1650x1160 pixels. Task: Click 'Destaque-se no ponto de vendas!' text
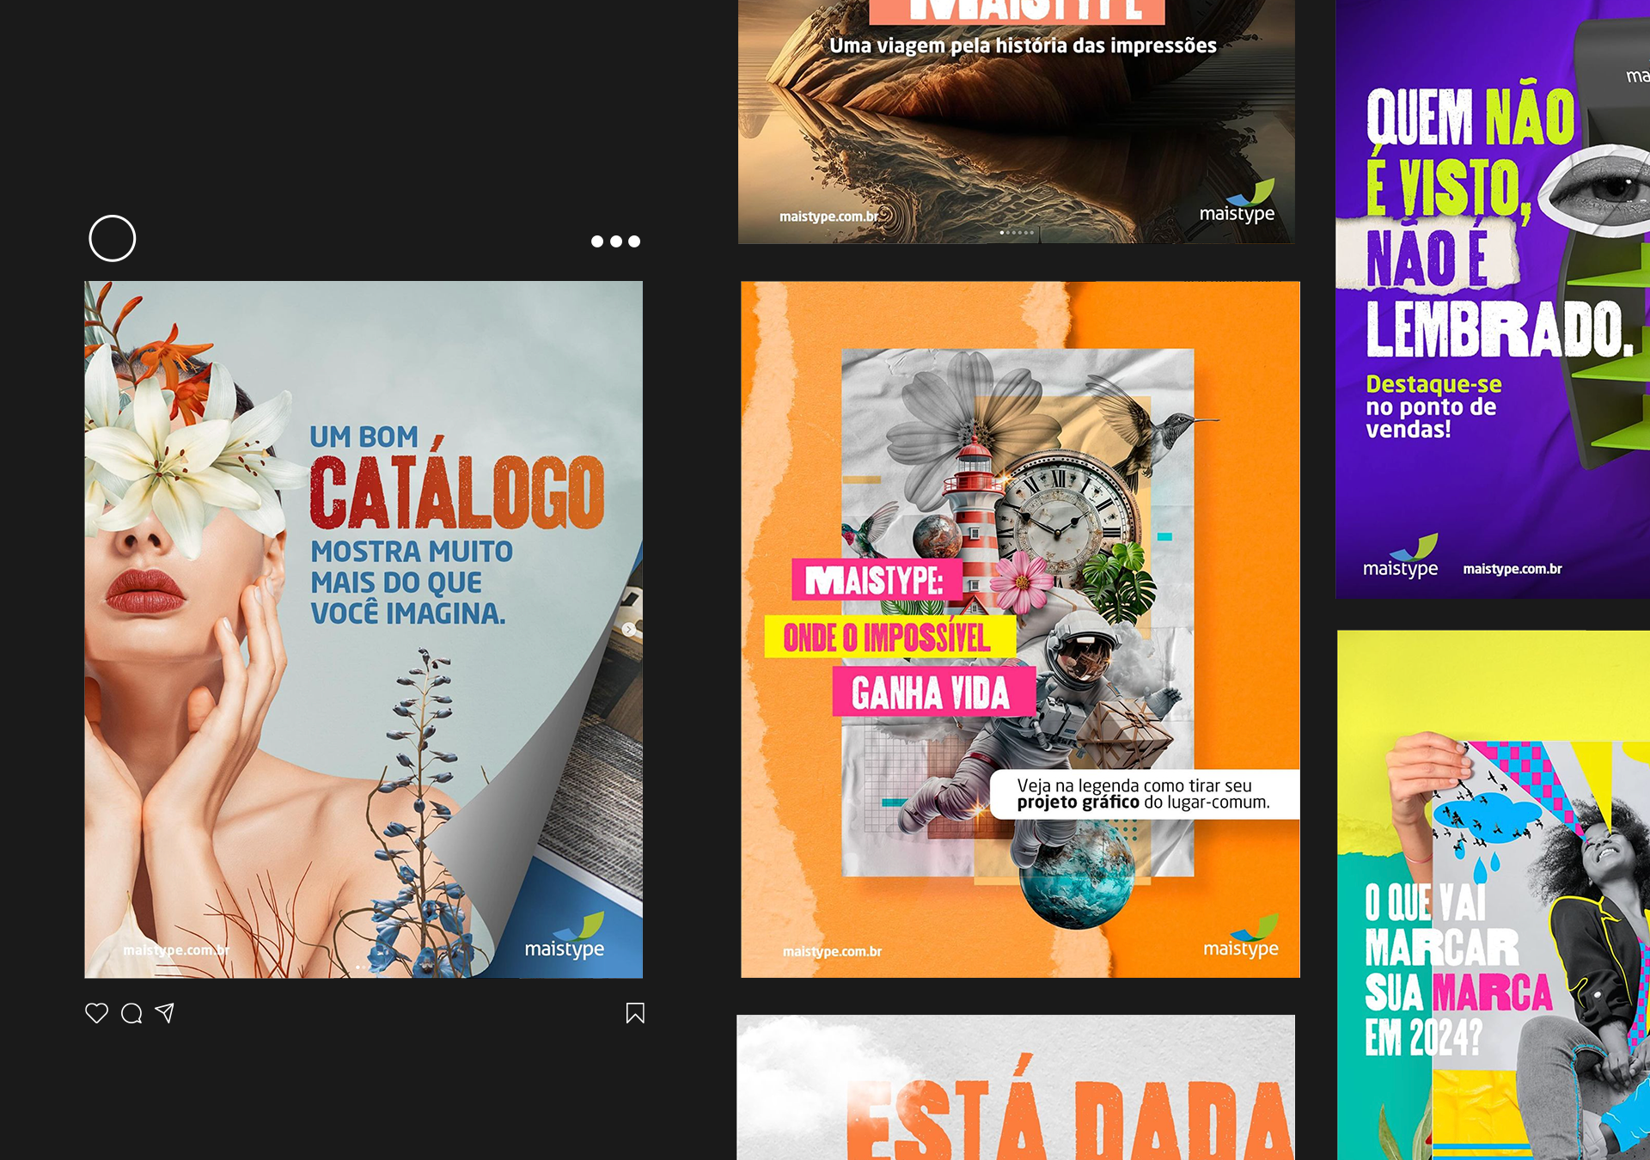click(x=1434, y=406)
